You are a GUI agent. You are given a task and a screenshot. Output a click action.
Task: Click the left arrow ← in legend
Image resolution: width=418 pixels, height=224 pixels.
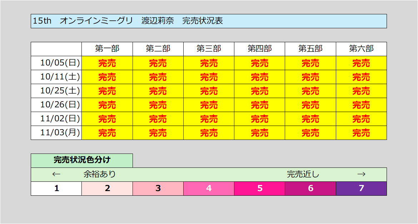click(56, 174)
